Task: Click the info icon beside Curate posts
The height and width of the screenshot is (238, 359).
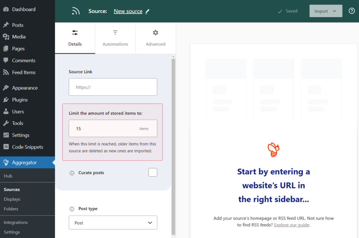Action: tap(72, 173)
